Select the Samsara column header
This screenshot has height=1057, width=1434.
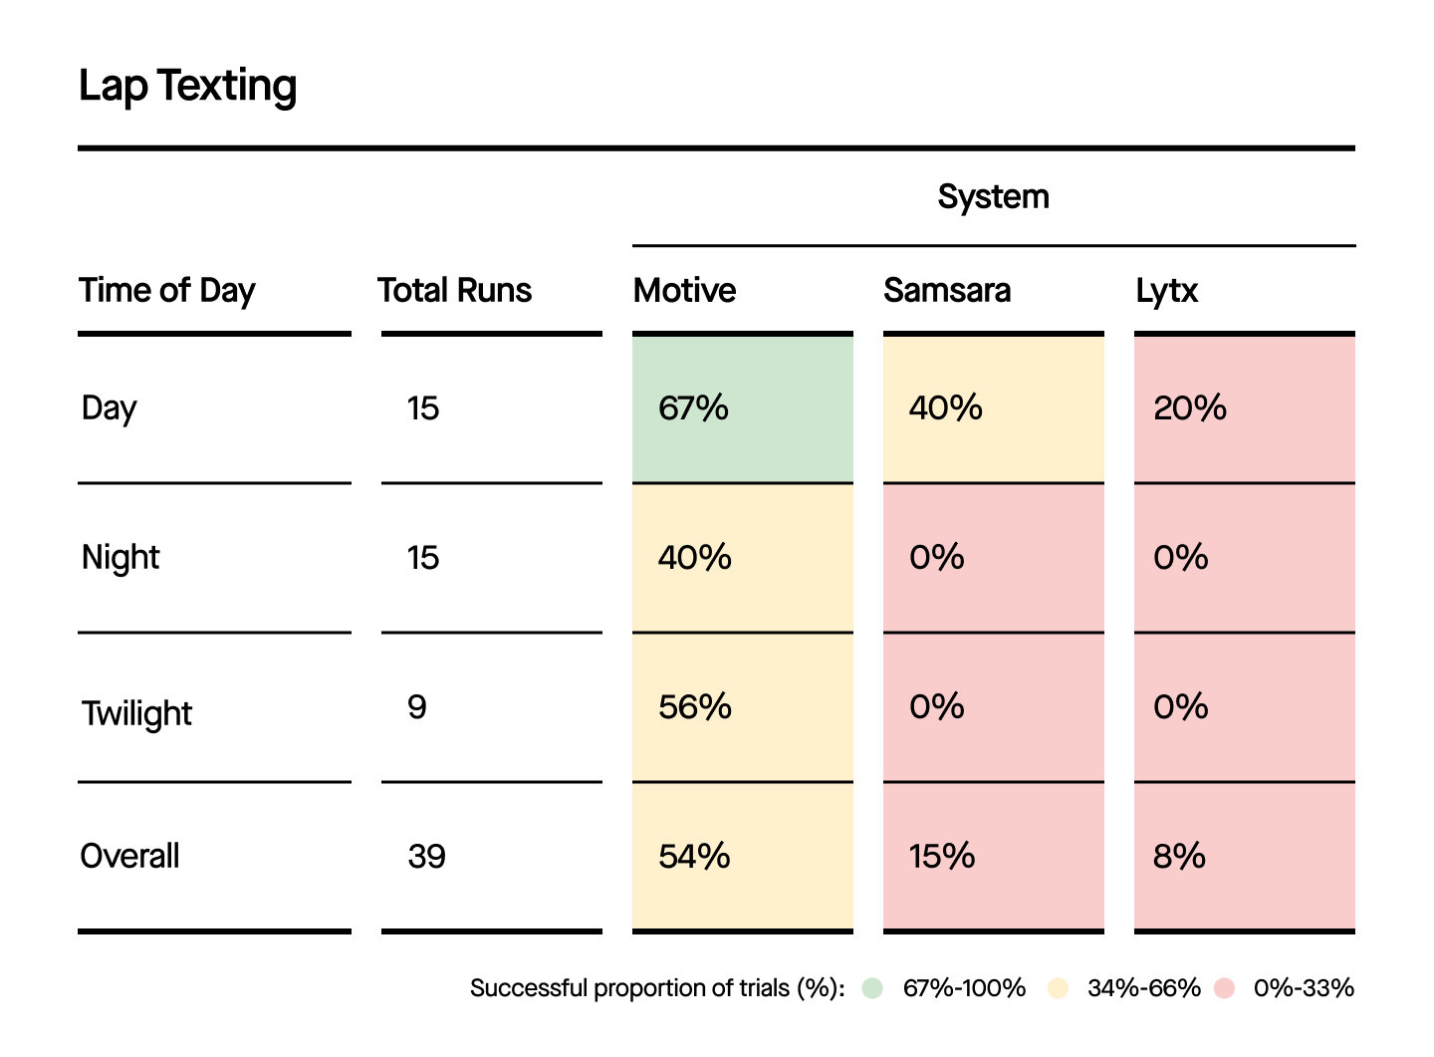[x=947, y=290]
